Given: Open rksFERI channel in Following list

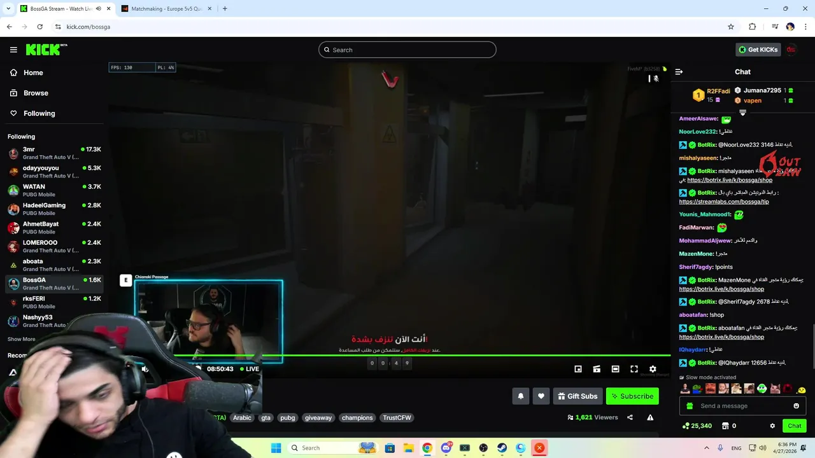Looking at the screenshot, I should [x=54, y=302].
